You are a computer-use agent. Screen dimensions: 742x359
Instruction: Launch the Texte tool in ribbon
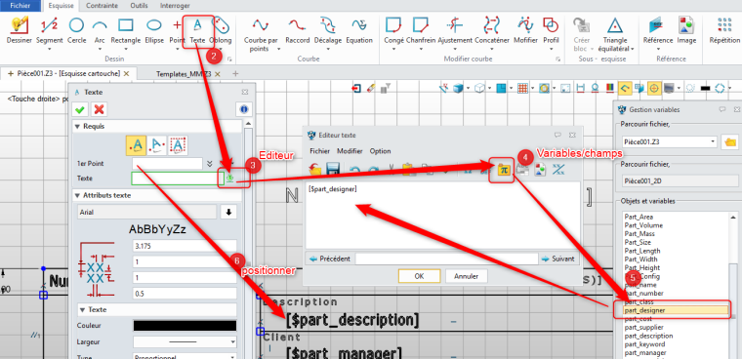click(x=198, y=30)
